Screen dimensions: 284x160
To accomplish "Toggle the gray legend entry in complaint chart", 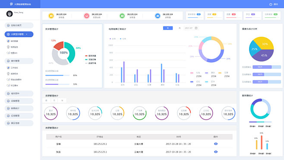I will pos(91,63).
